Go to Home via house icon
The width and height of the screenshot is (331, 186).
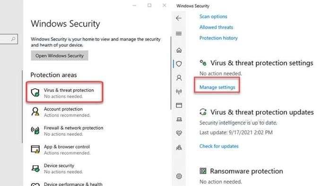[x=179, y=50]
